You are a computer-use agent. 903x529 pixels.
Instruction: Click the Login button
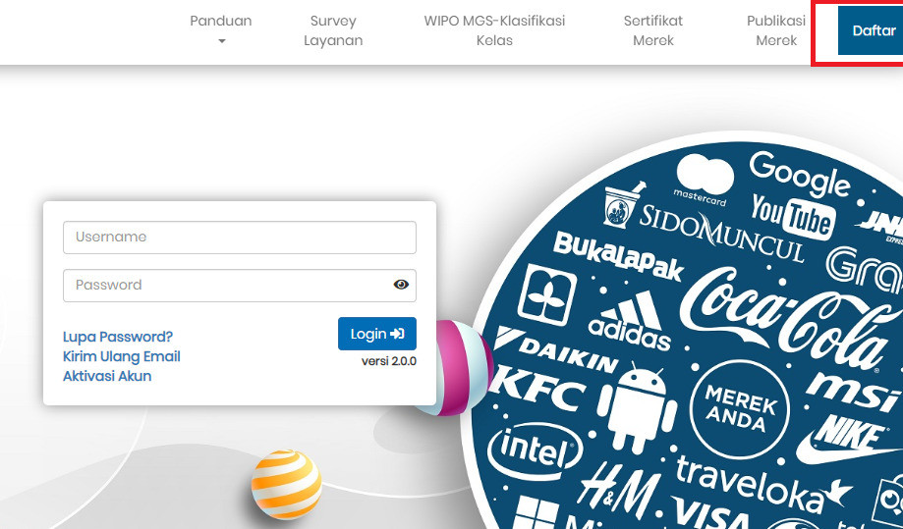pyautogui.click(x=377, y=334)
